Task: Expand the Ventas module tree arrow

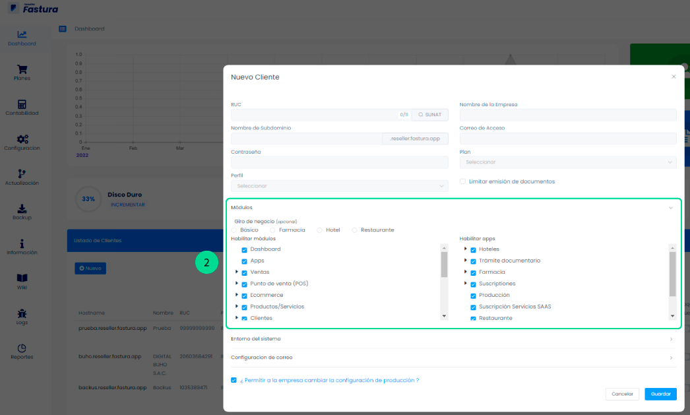Action: click(x=237, y=272)
